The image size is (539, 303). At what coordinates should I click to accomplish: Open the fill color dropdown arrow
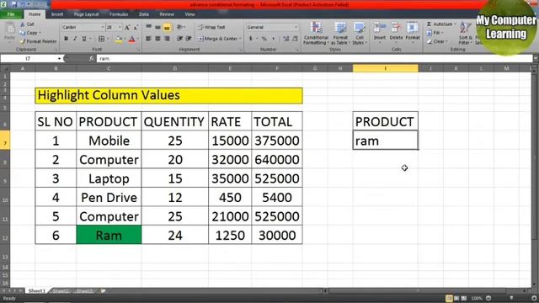coord(125,40)
